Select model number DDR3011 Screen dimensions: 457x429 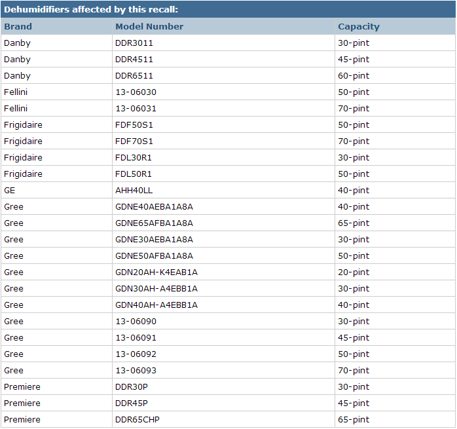click(134, 43)
